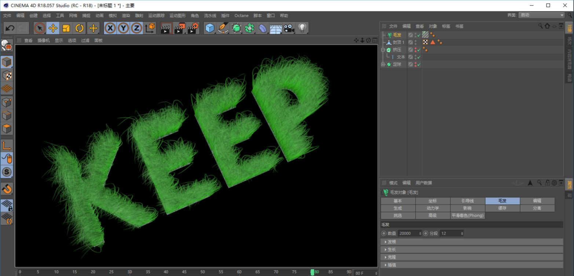574x276 pixels.
Task: Add a blue cube primitive
Action: (210, 28)
